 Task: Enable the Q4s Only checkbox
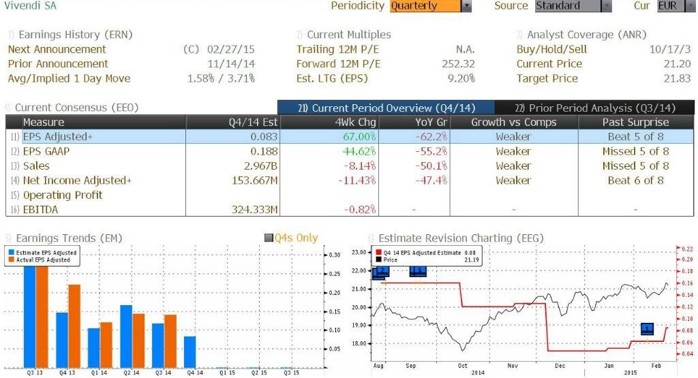coord(269,238)
